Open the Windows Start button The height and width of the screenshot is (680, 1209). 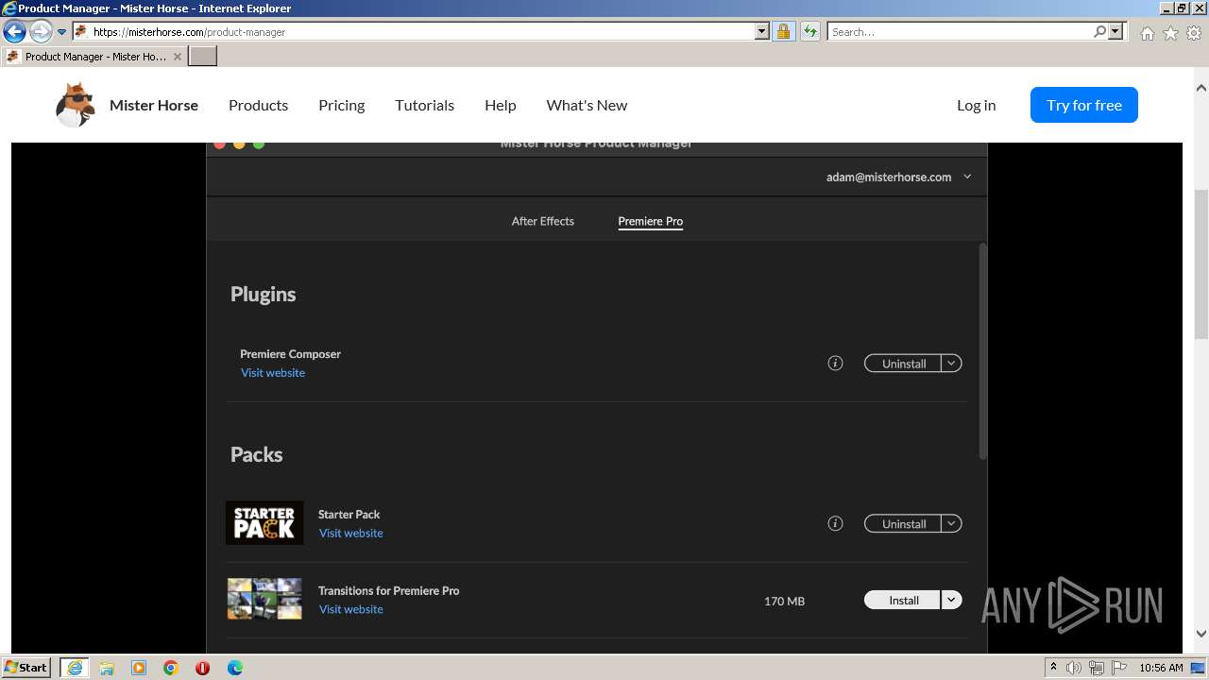point(26,668)
